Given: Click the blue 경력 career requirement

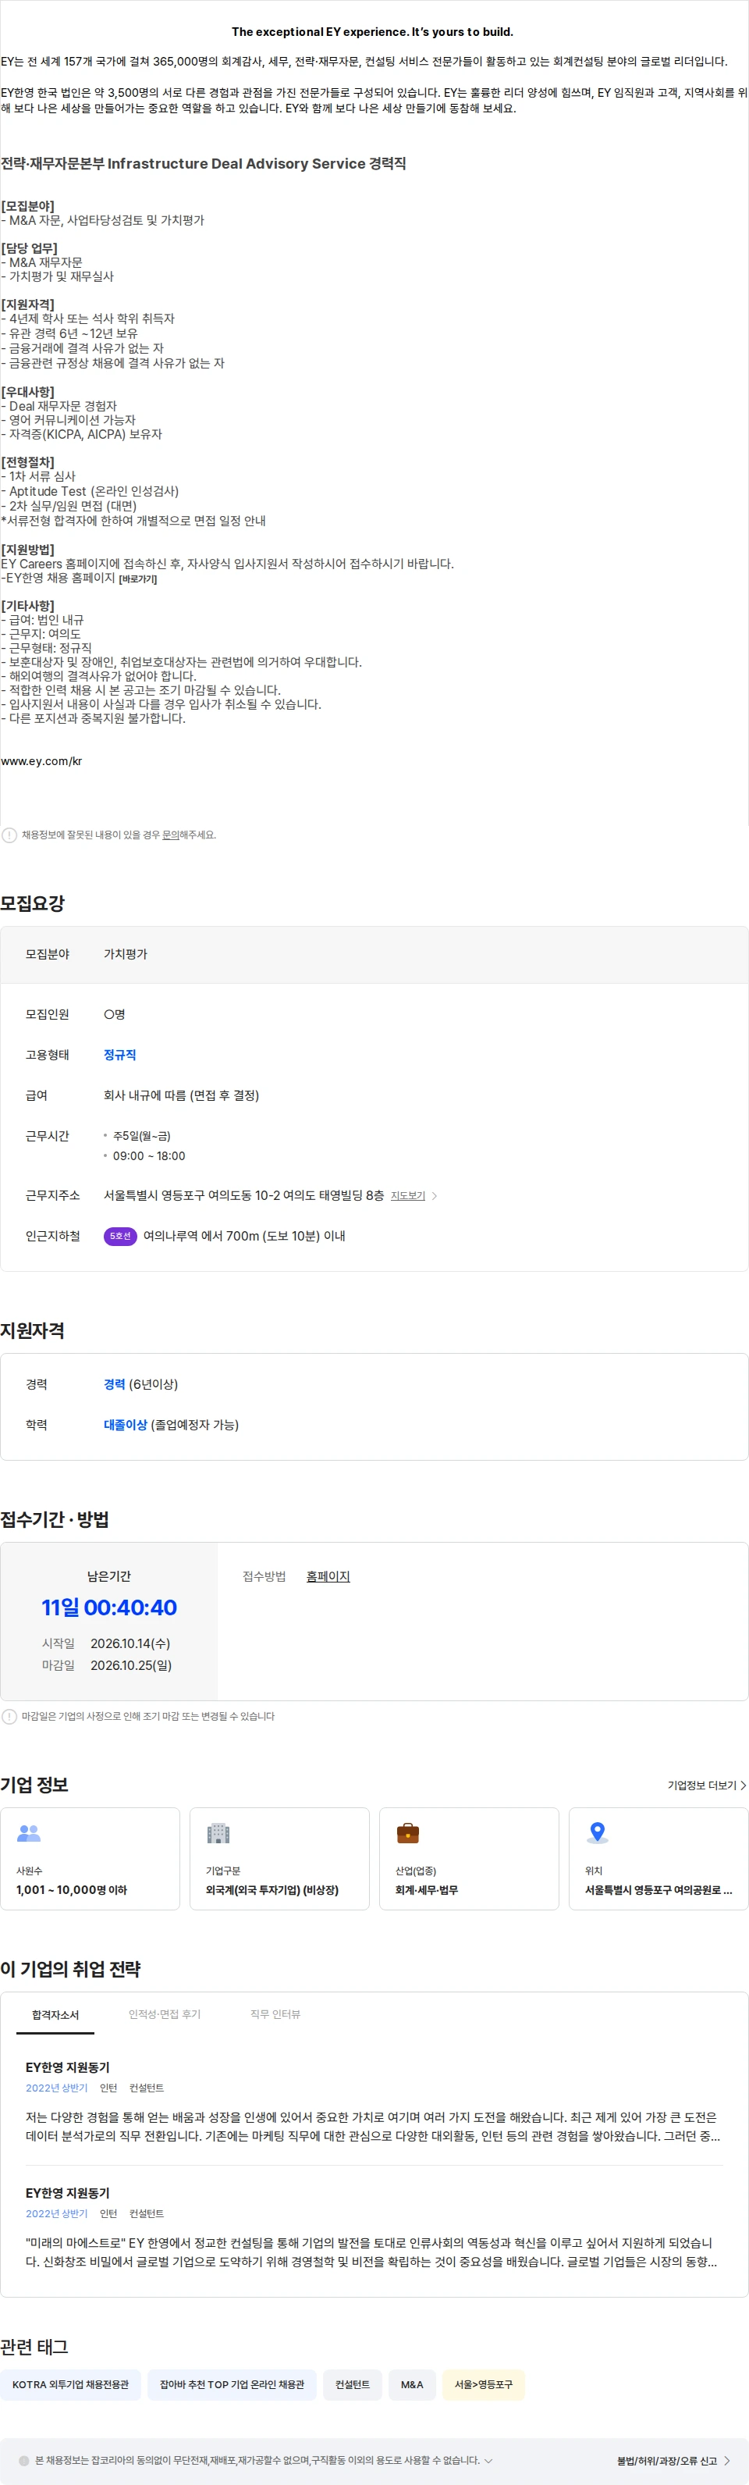Looking at the screenshot, I should tap(114, 1384).
